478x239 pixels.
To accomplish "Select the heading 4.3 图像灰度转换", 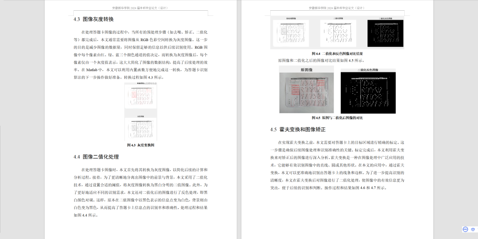I will pyautogui.click(x=93, y=19).
